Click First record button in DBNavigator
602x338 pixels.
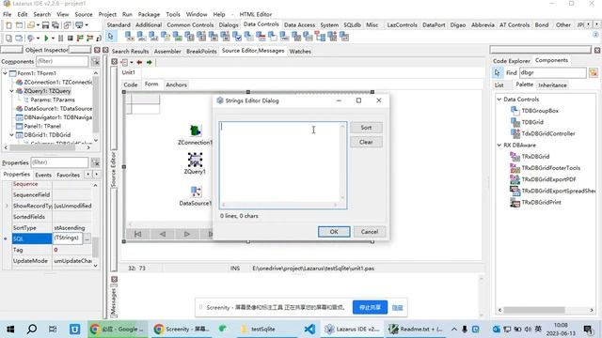[138, 234]
